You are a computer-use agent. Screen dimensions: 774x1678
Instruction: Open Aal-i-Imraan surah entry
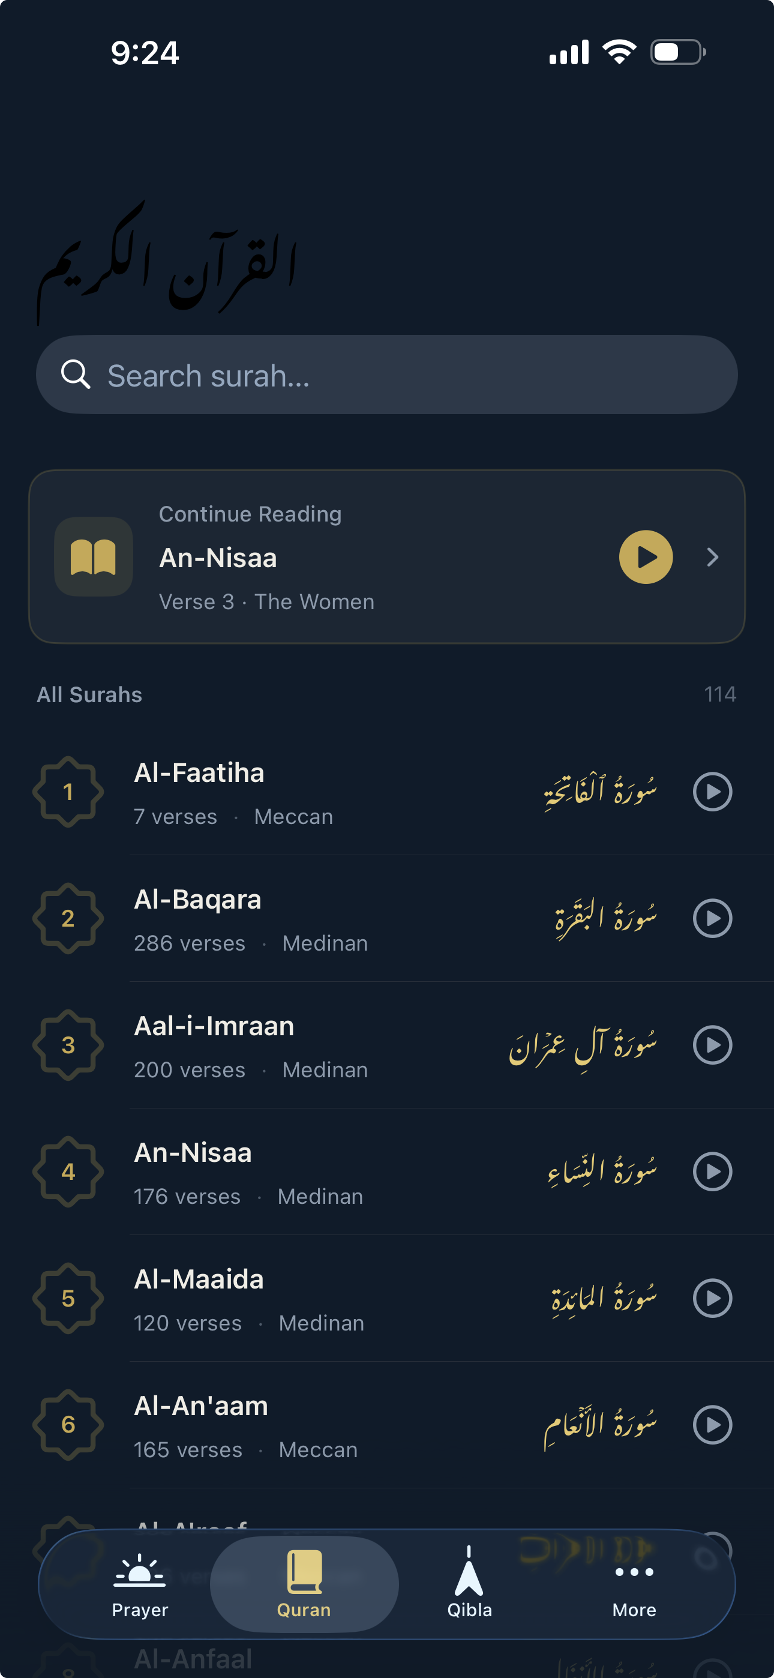[x=214, y=1027]
